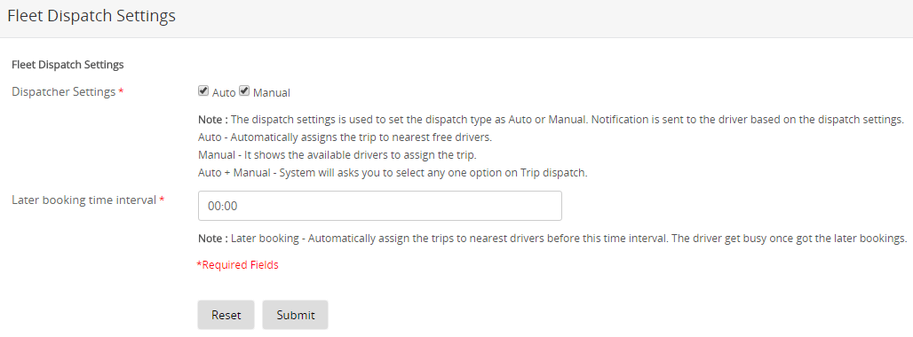Click the 00:00 value in the time field
Image resolution: width=913 pixels, height=337 pixels.
[222, 207]
